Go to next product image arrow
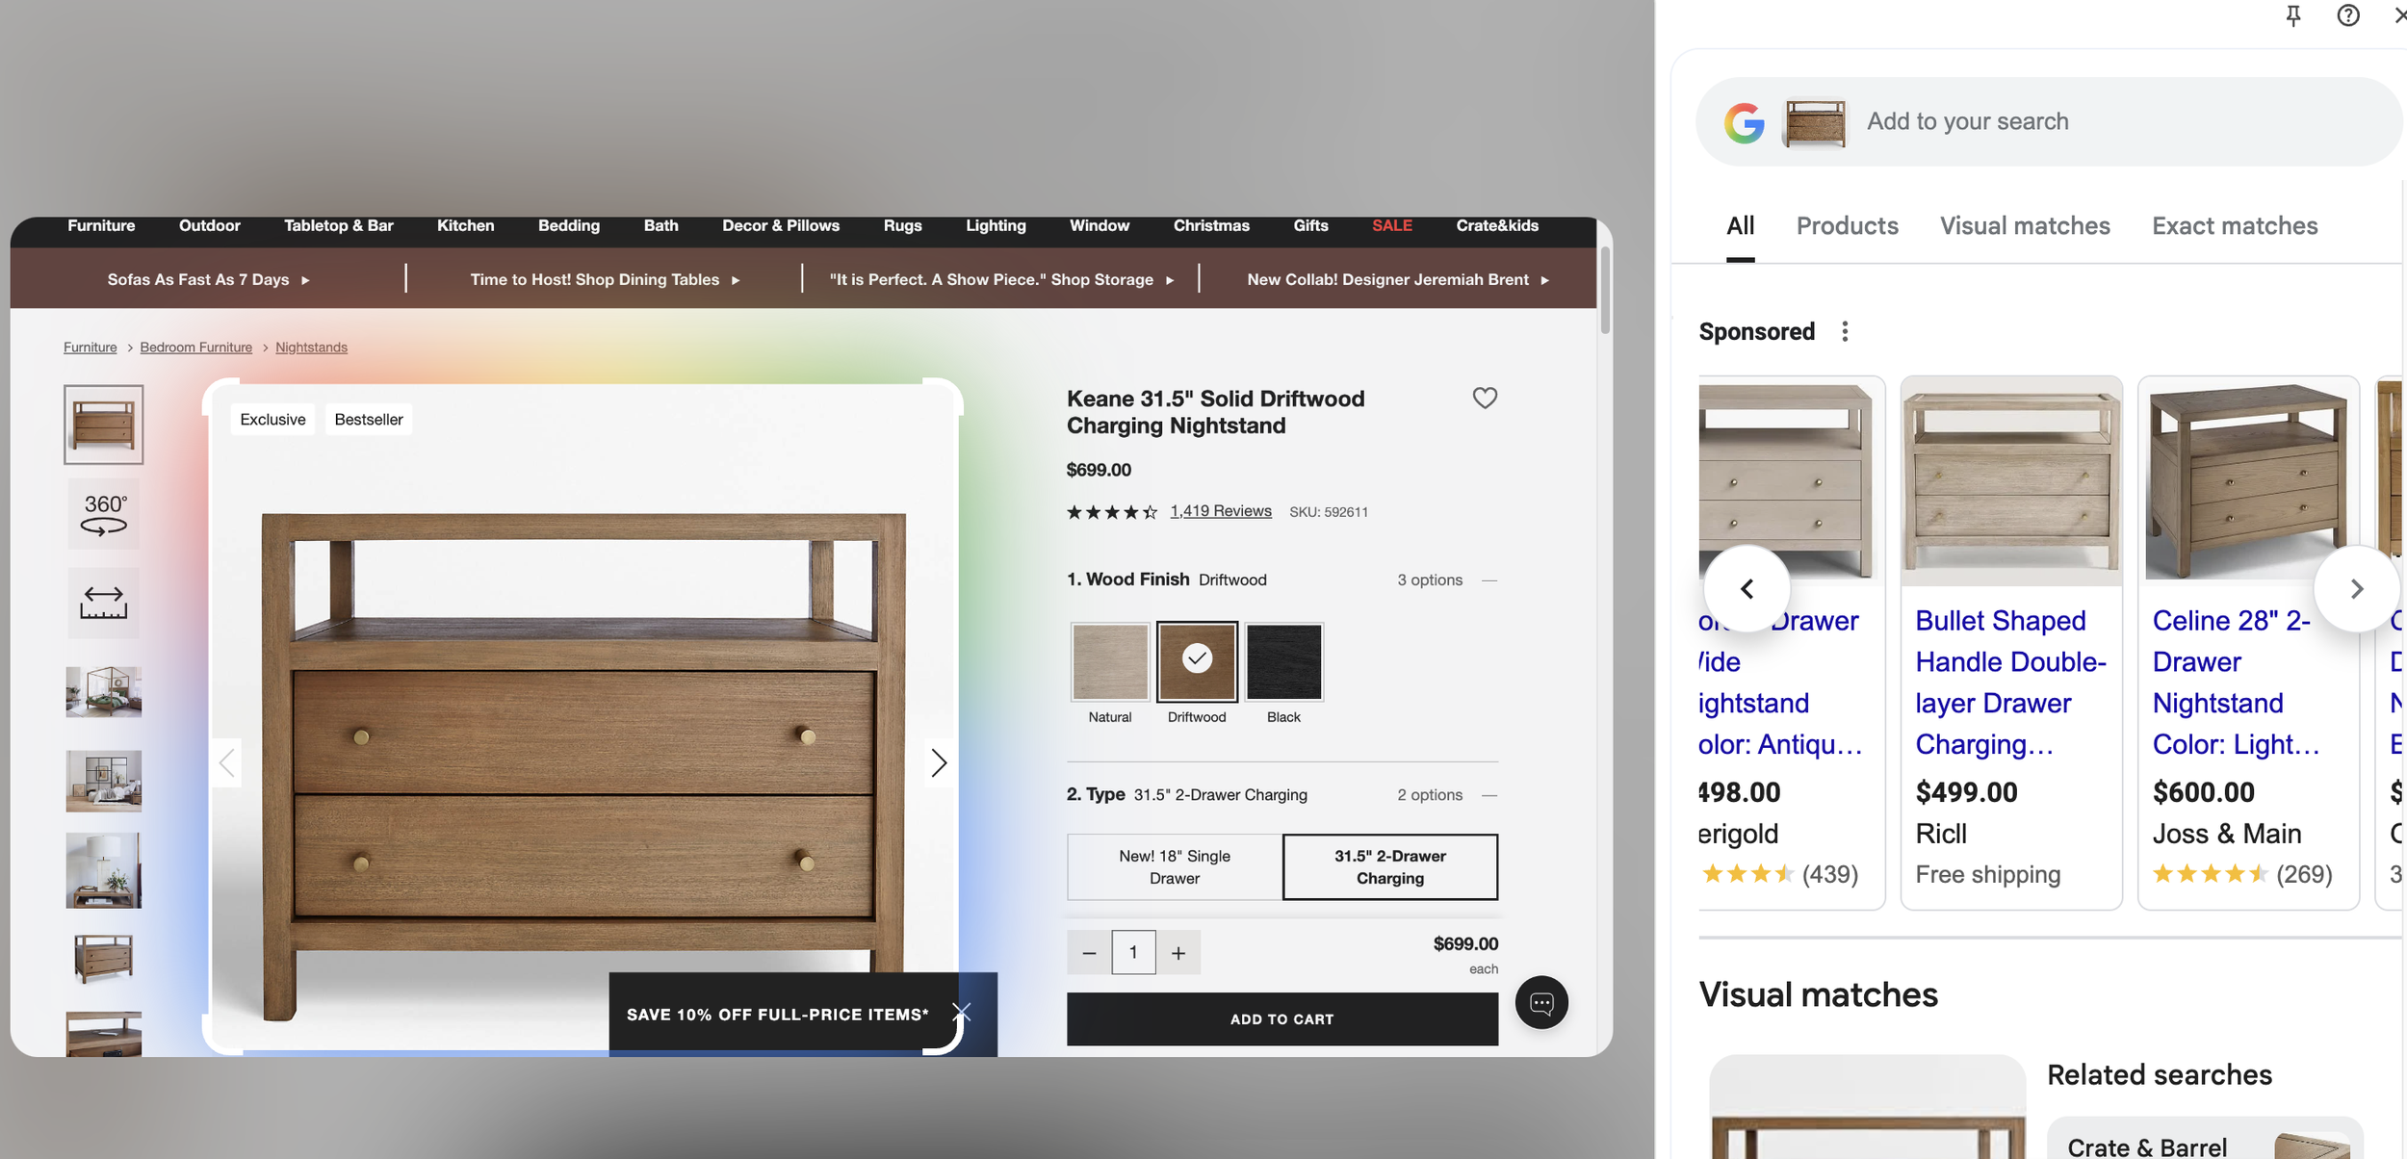The image size is (2407, 1159). coord(939,762)
